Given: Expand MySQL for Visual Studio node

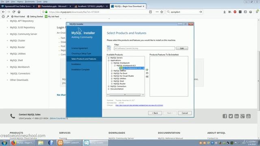Looking at the screenshot, I should (x=112, y=76).
